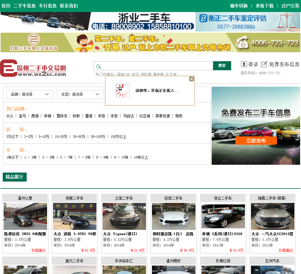301x274 pixels.
Task: Click 表格下载 in top bar
Action: [x=264, y=6]
